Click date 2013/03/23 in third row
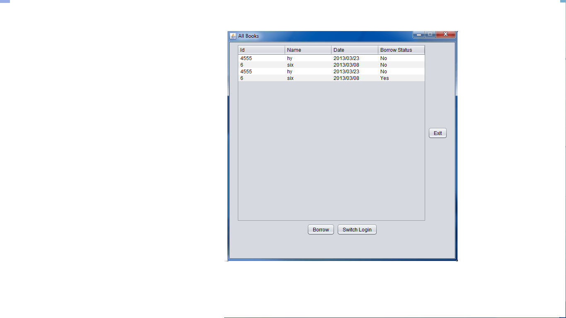The image size is (566, 318). (x=355, y=72)
